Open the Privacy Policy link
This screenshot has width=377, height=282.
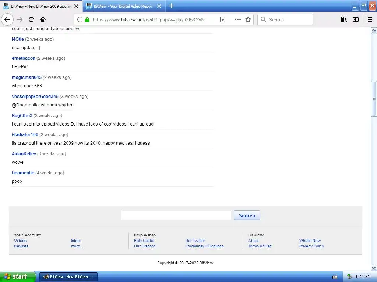tap(311, 246)
